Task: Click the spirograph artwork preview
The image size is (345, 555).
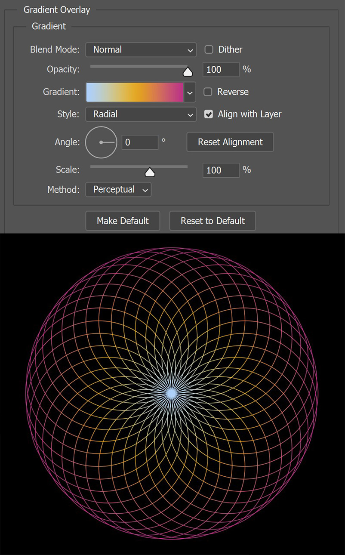Action: click(x=172, y=393)
